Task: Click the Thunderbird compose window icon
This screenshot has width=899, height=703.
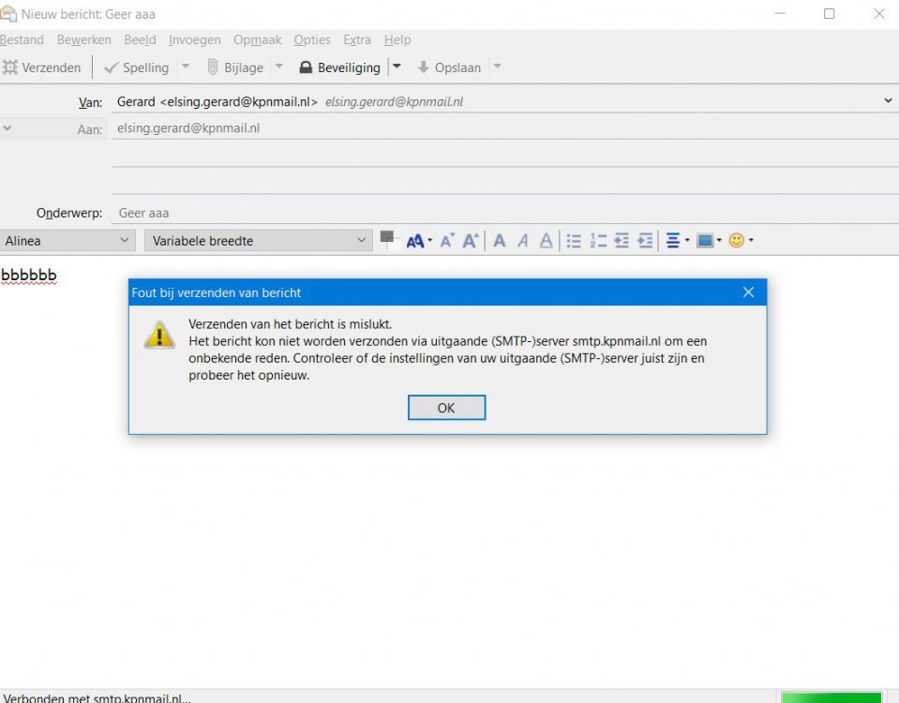Action: click(x=8, y=14)
